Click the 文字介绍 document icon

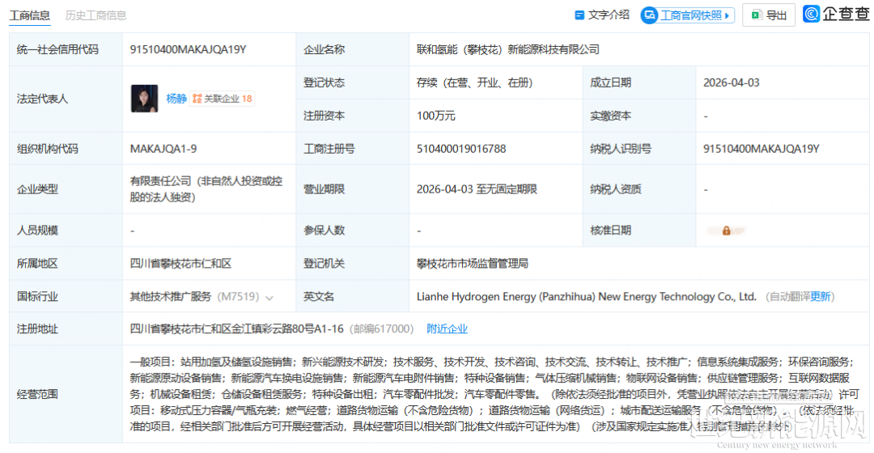pyautogui.click(x=579, y=15)
